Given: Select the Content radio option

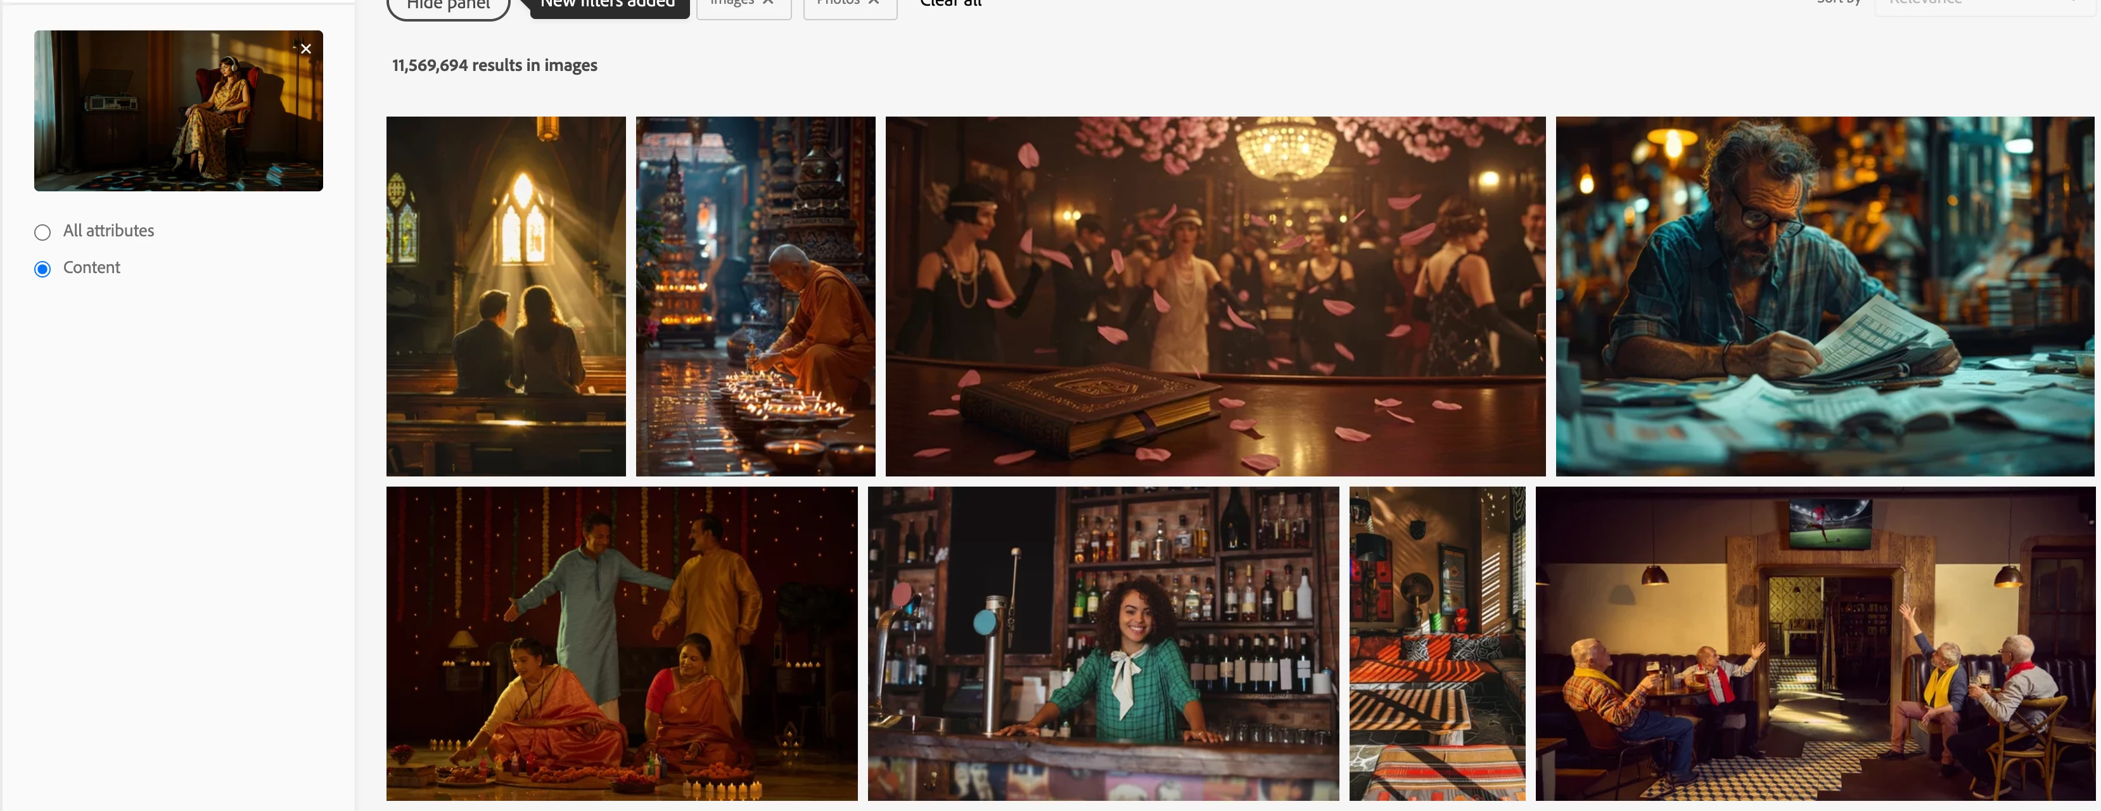Looking at the screenshot, I should point(42,269).
